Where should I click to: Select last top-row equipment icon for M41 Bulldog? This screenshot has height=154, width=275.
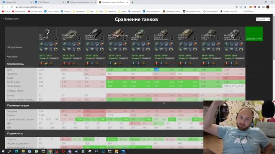point(125,44)
